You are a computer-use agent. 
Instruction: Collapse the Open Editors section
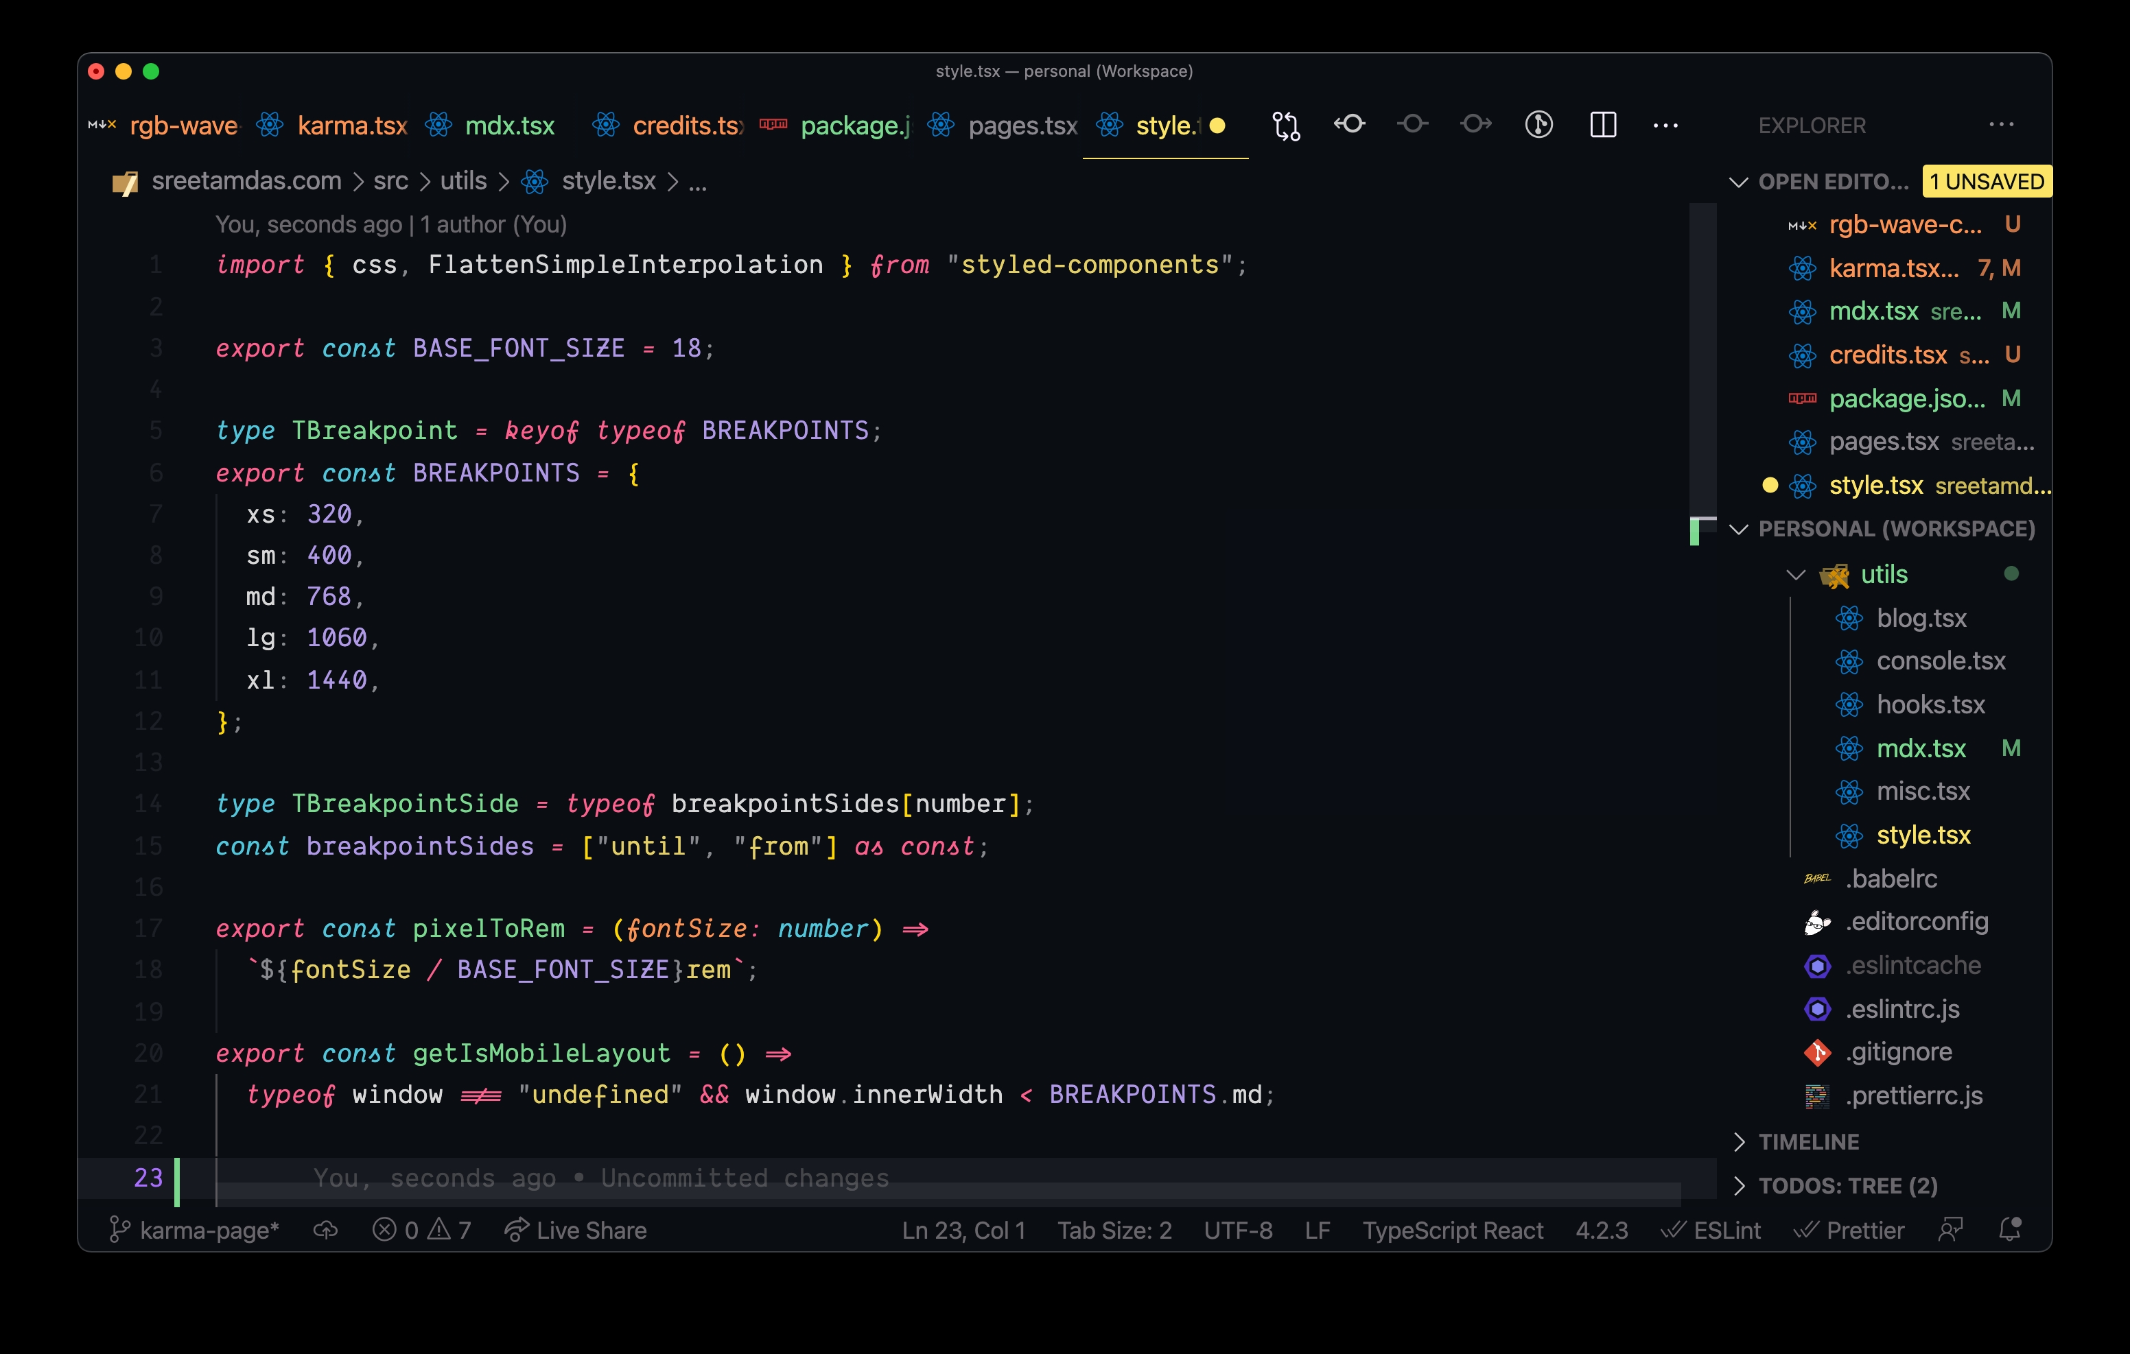1738,182
